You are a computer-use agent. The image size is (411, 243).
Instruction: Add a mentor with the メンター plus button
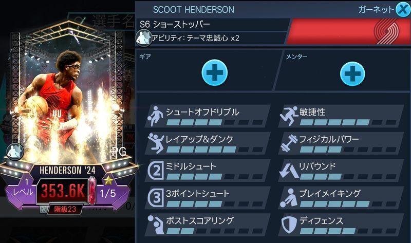pos(352,73)
